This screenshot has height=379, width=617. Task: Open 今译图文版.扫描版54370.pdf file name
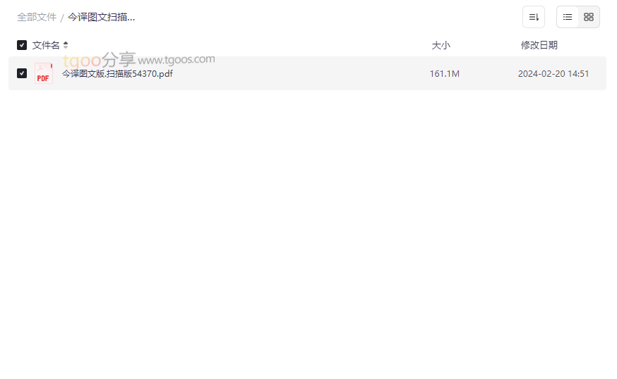pyautogui.click(x=117, y=74)
